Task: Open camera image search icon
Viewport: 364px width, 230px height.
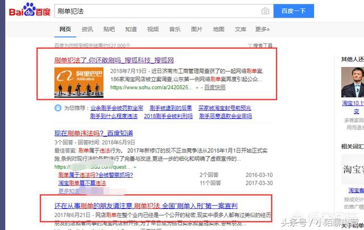Action: point(265,11)
